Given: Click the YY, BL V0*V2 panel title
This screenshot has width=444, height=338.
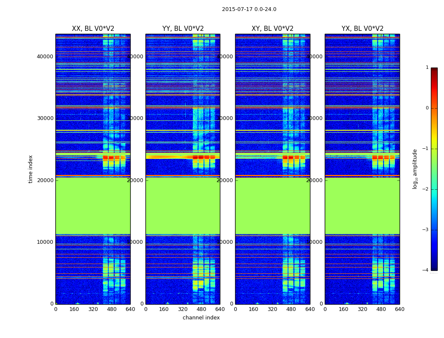Looking at the screenshot, I should pyautogui.click(x=183, y=29).
